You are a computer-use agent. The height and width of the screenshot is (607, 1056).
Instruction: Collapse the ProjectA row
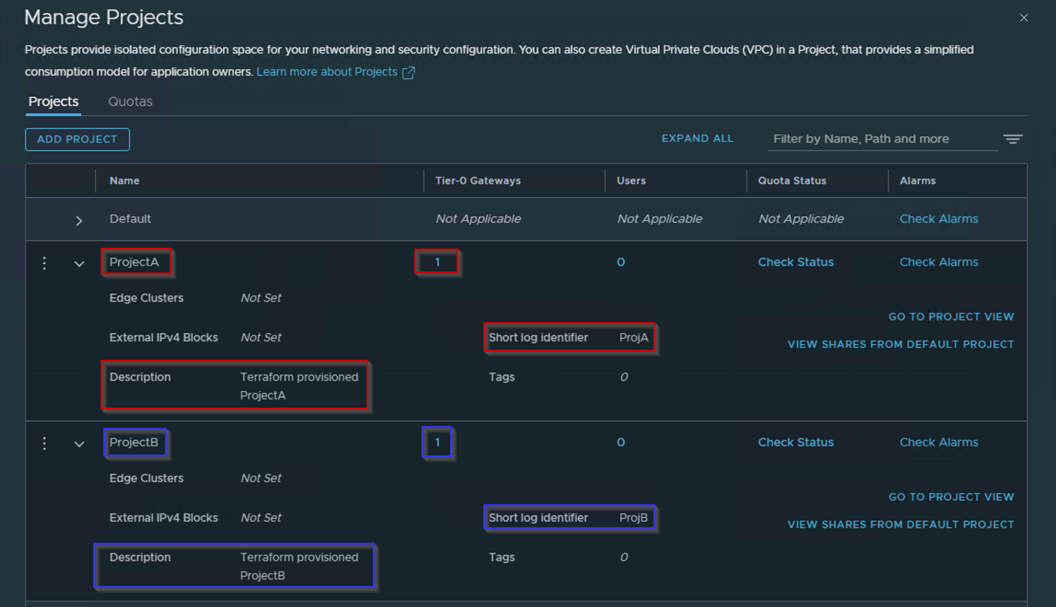pyautogui.click(x=79, y=263)
